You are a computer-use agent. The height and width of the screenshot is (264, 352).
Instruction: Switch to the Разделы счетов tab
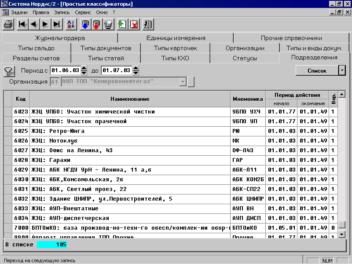(36, 58)
